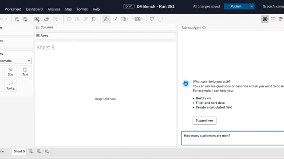
Task: Open the Undo dropdown arrow
Action: (6, 19)
